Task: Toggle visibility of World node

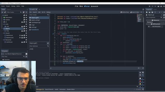Action: [26, 15]
